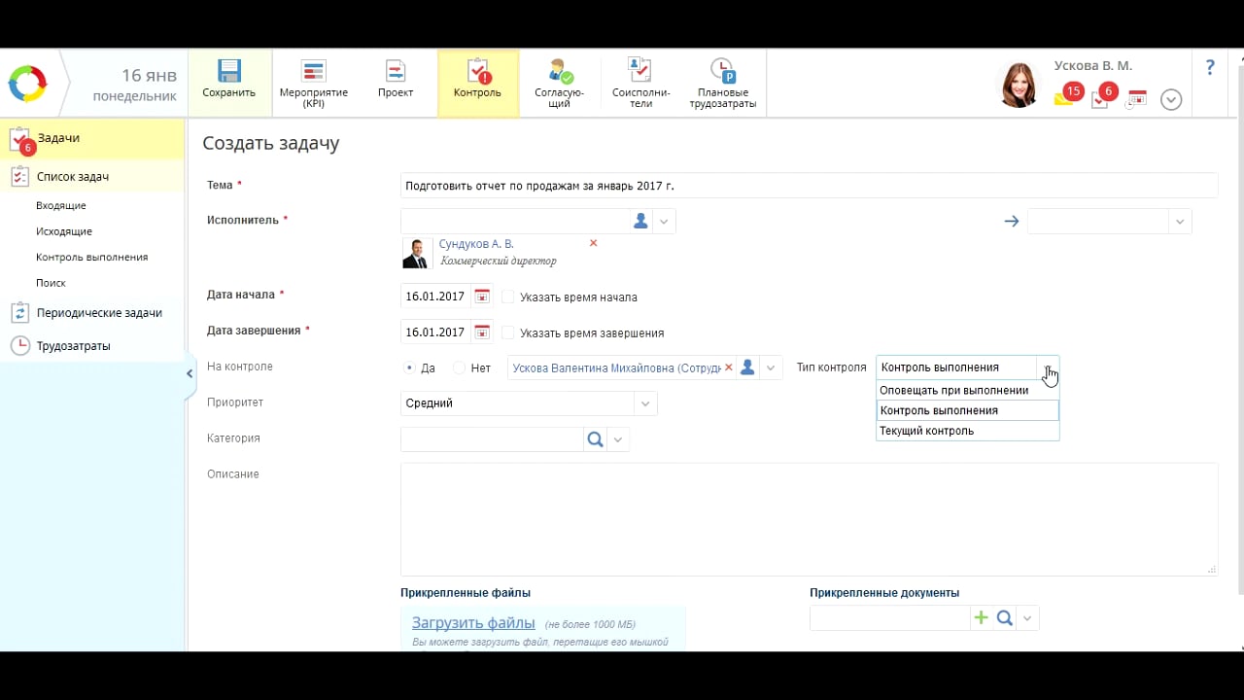This screenshot has width=1244, height=700.
Task: Choose Оповещать при выполнении option
Action: (967, 390)
